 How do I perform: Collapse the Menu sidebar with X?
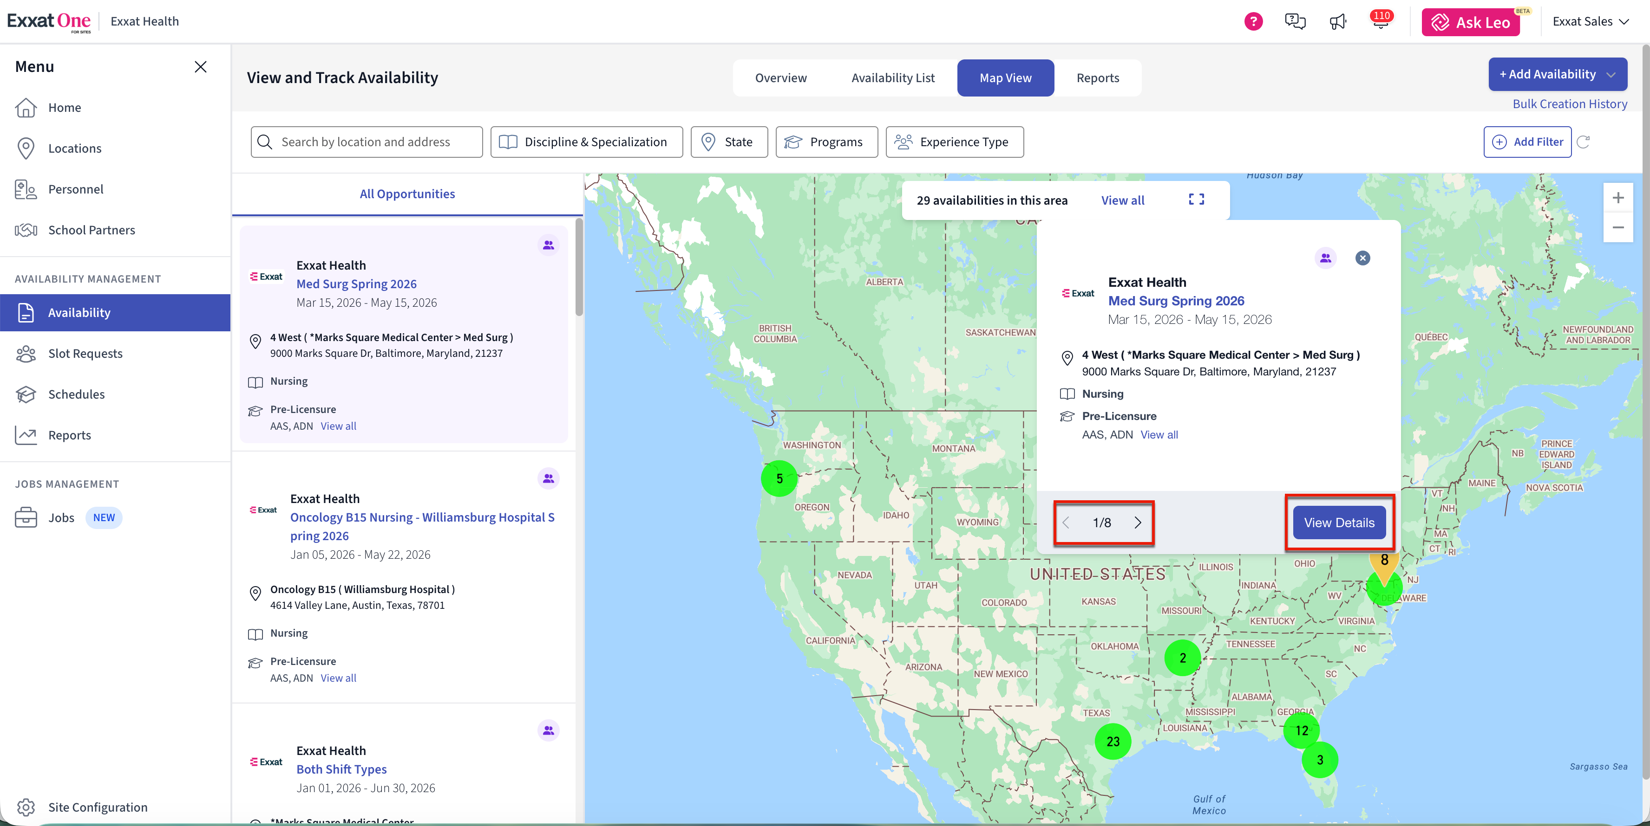click(201, 66)
